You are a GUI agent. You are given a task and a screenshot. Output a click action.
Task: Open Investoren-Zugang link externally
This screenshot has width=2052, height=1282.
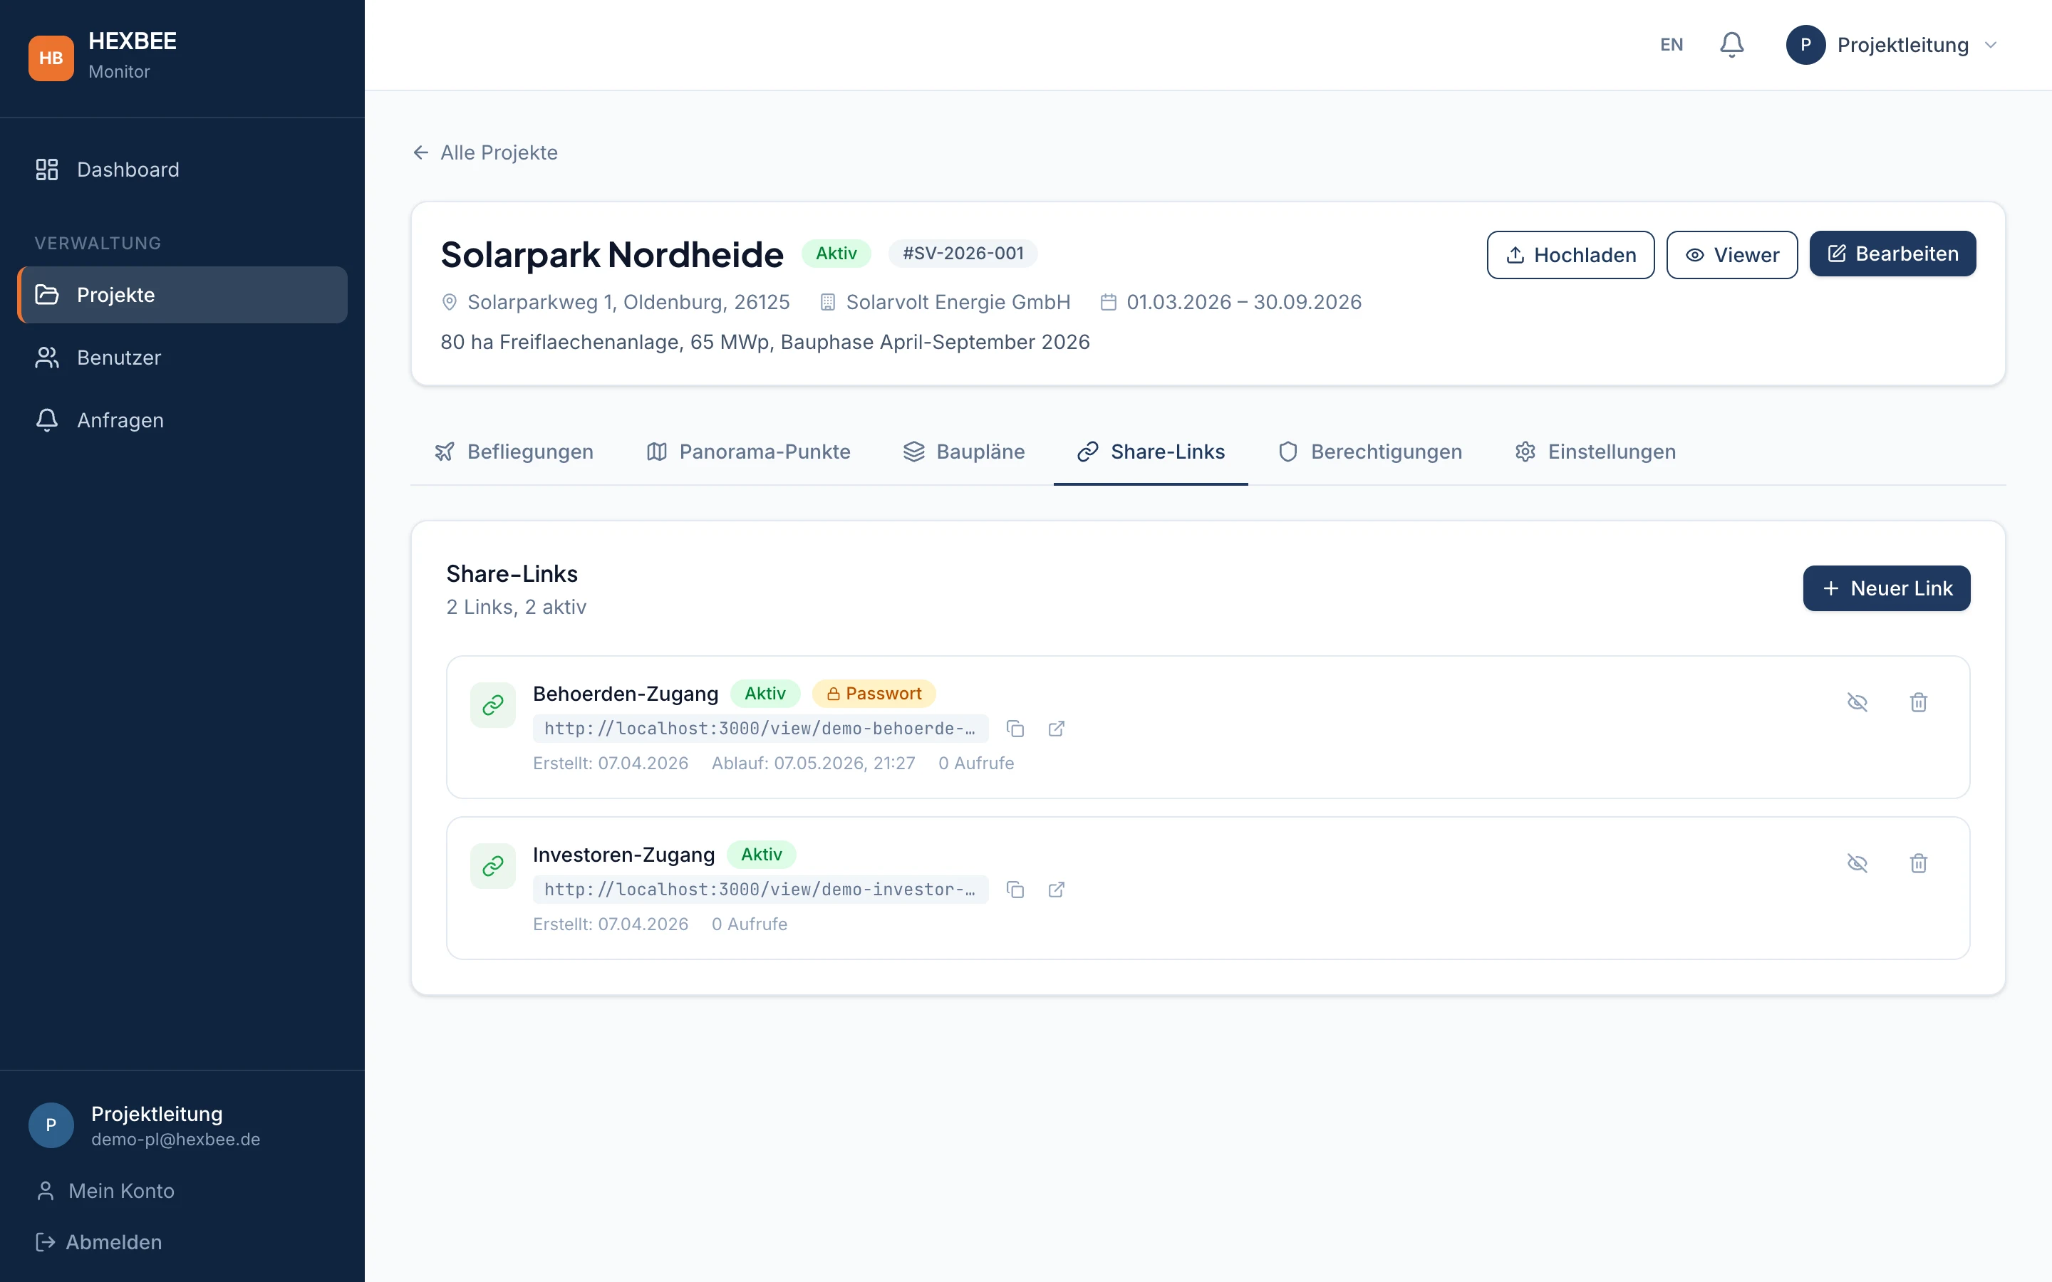1056,890
